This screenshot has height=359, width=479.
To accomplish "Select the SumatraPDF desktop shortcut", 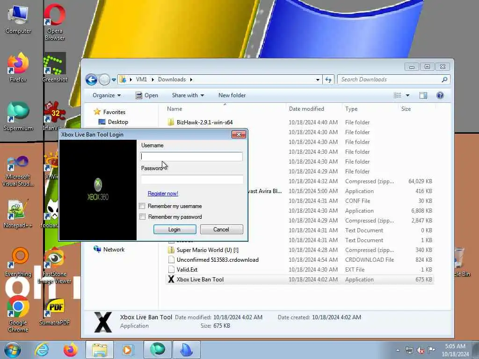I will pyautogui.click(x=54, y=311).
